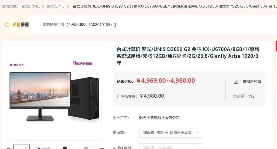Select the fourth product thumbnail
Image resolution: width=277 pixels, height=149 pixels.
coord(86,147)
